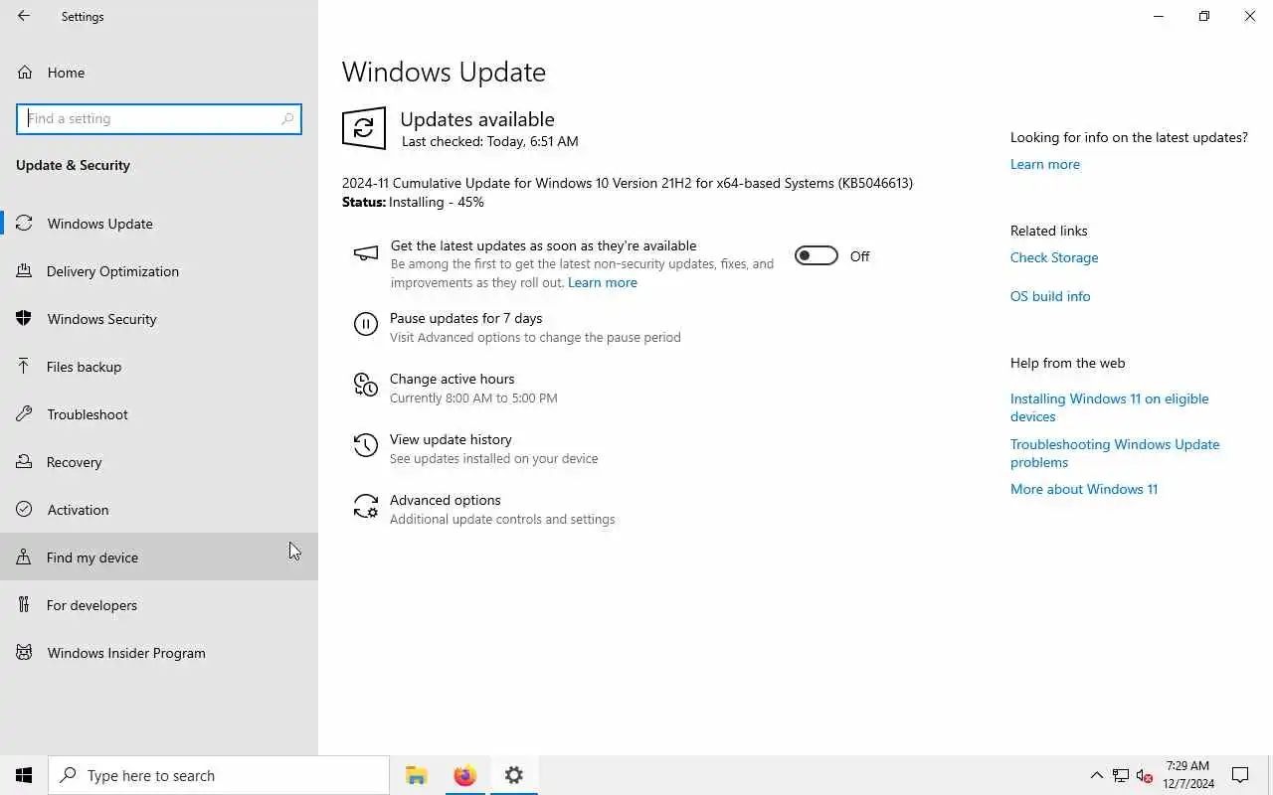Open Windows Insider Program settings
The height and width of the screenshot is (795, 1273).
159,653
